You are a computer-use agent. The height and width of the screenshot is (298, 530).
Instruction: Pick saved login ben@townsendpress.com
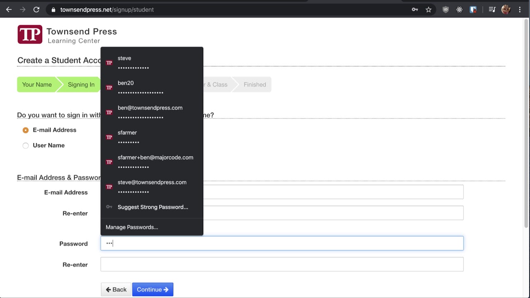tap(152, 112)
